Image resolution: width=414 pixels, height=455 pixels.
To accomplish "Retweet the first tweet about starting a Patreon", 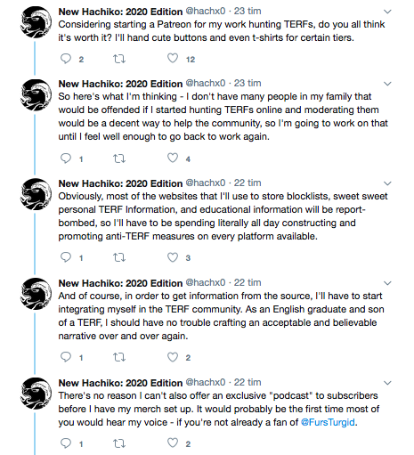I will (x=119, y=59).
